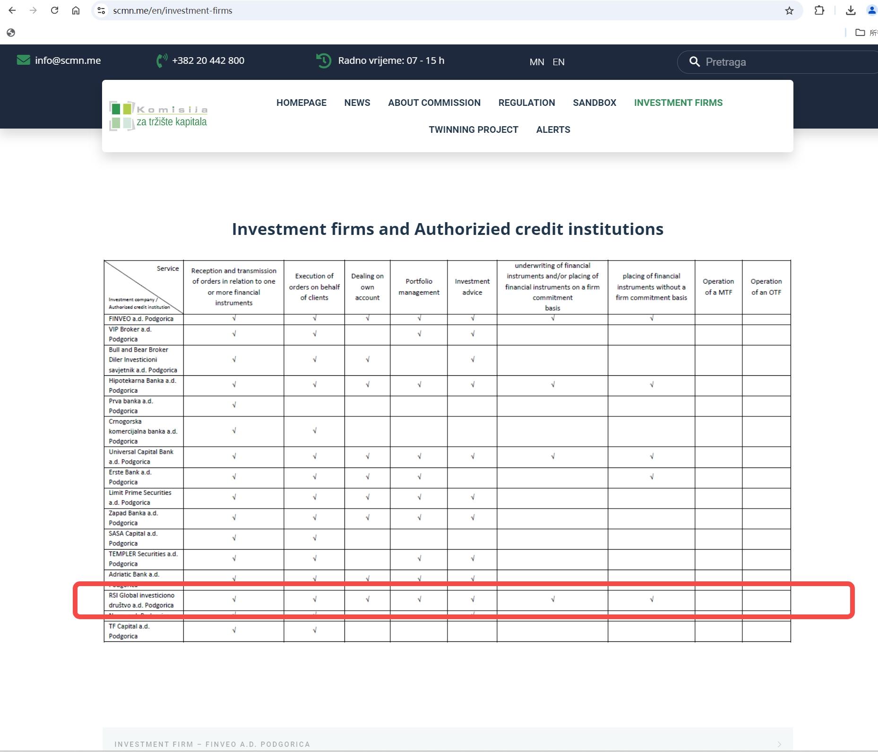Email info@scmn.me link
The width and height of the screenshot is (878, 752).
[68, 61]
